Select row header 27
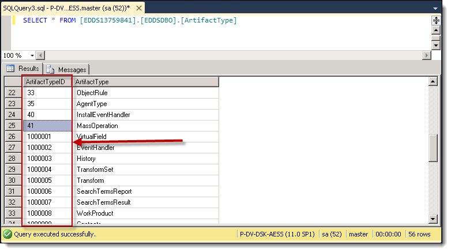Viewport: 451px width, 252px height. click(x=13, y=147)
